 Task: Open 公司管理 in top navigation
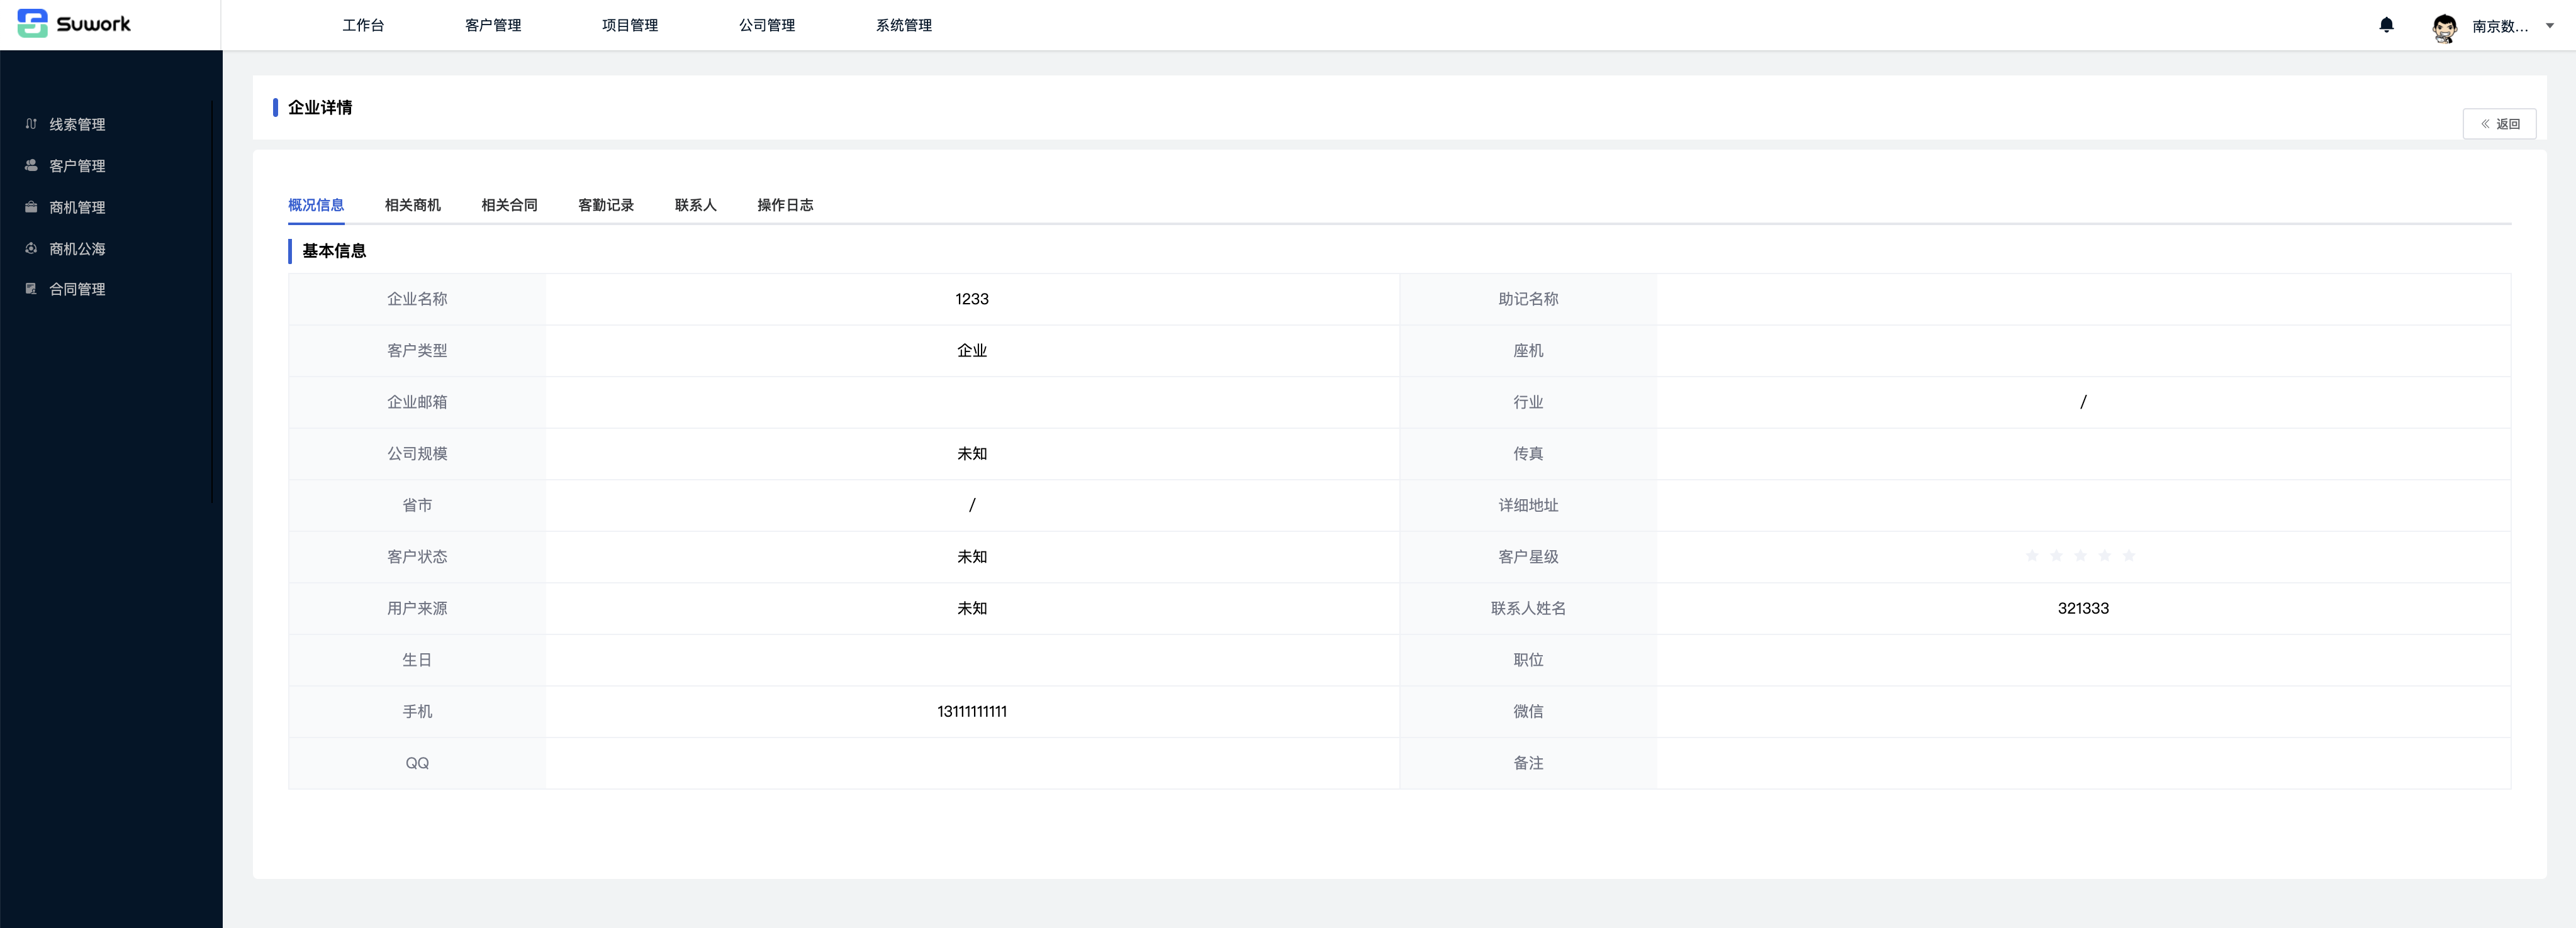pyautogui.click(x=767, y=25)
